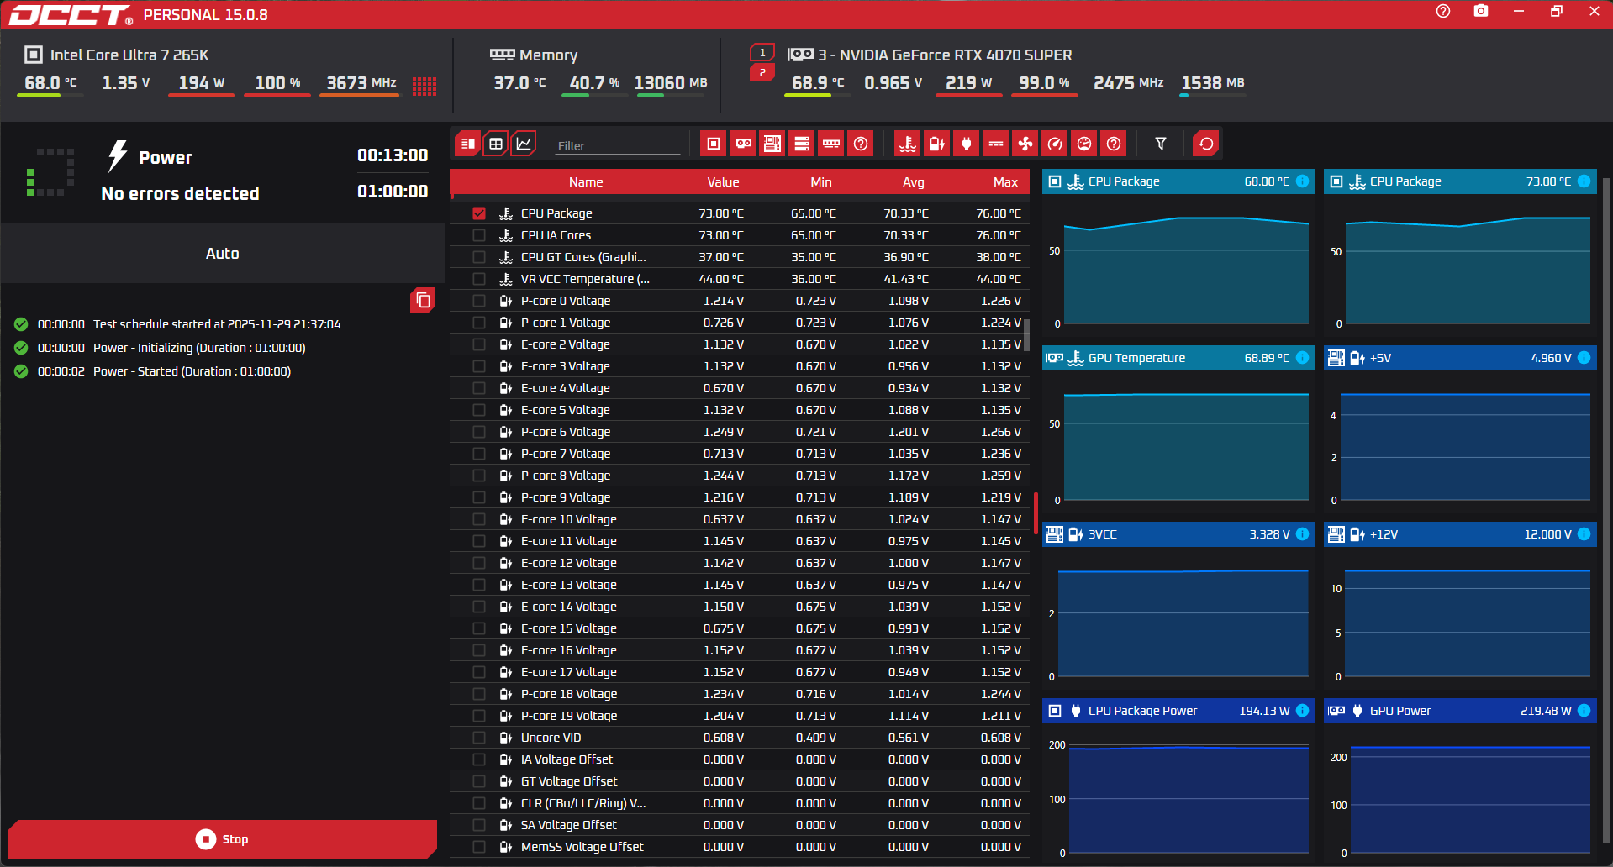1613x867 pixels.
Task: Toggle the fan sensor type filter
Action: [x=1025, y=144]
